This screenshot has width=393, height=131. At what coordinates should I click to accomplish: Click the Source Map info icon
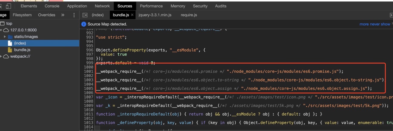tap(84, 24)
